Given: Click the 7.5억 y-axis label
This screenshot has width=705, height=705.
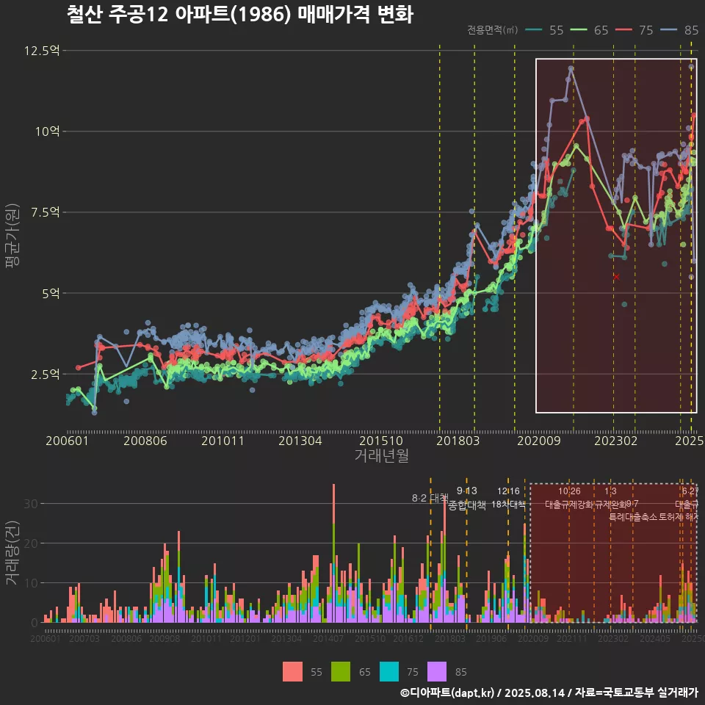Looking at the screenshot, I should 45,212.
